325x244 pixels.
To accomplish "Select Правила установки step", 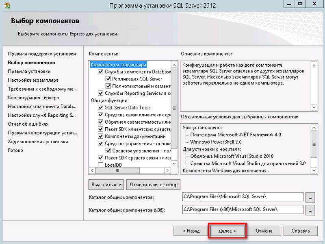I will (x=29, y=72).
